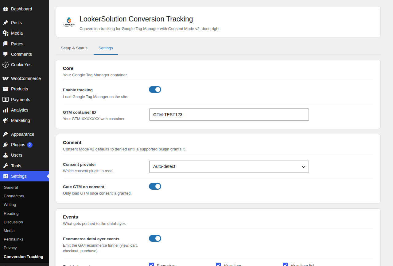Click the Pages icon in sidebar
393x266 pixels.
[6, 44]
